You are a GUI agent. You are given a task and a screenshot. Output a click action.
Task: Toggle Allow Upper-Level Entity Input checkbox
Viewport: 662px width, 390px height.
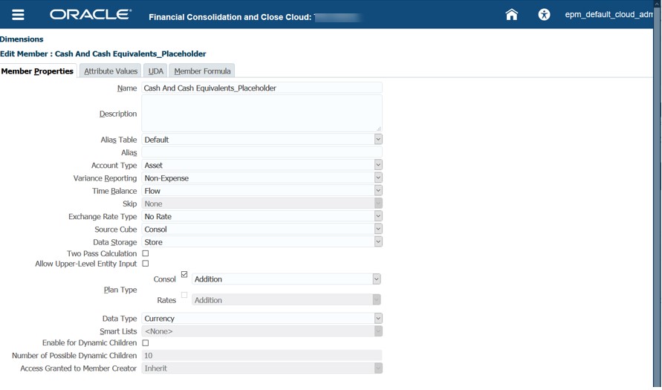[146, 264]
